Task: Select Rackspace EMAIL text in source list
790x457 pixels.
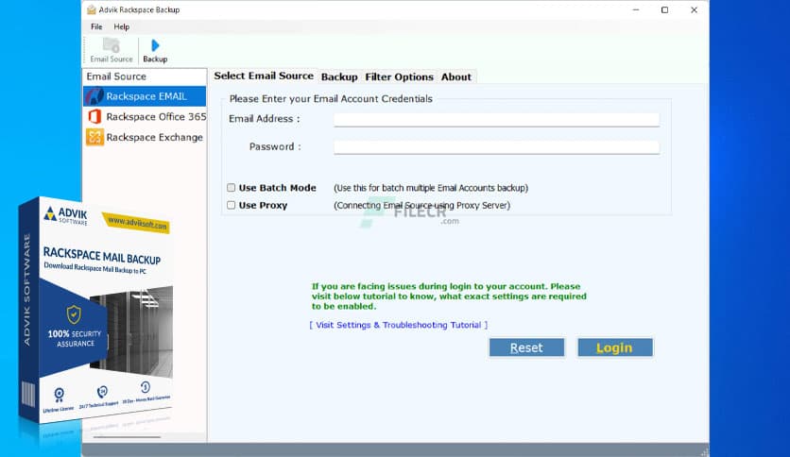Action: click(146, 96)
